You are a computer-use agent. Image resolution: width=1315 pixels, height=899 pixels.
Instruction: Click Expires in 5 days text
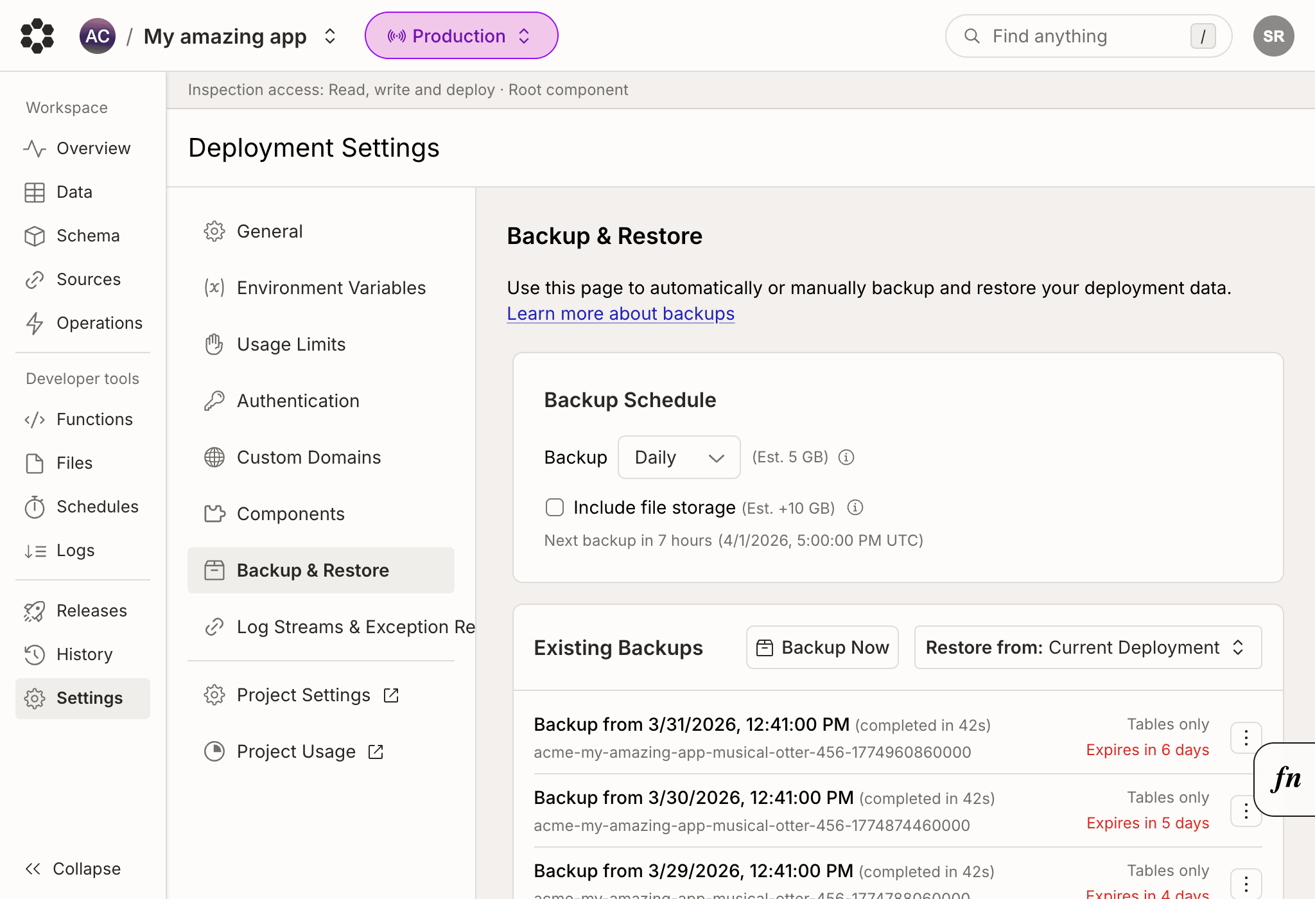tap(1147, 823)
